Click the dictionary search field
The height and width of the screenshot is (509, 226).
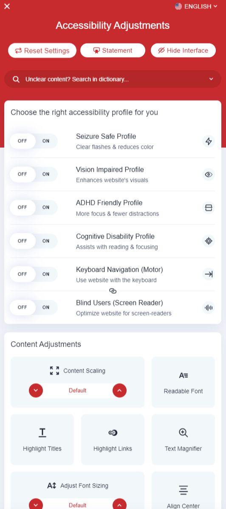(113, 79)
